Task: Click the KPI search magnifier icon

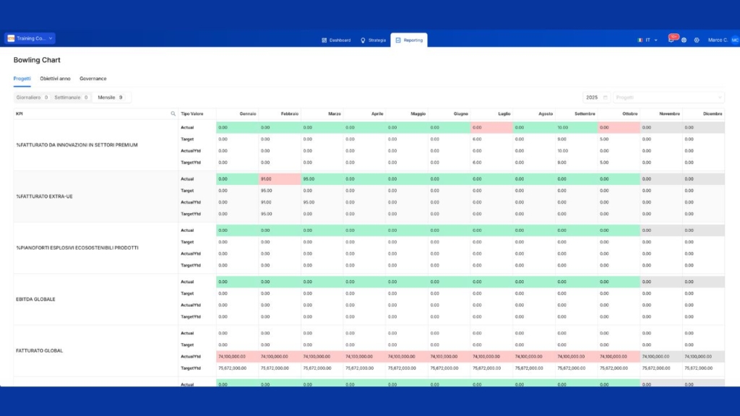Action: 173,114
